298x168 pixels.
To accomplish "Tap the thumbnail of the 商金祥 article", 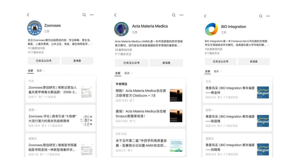I will (263, 92).
